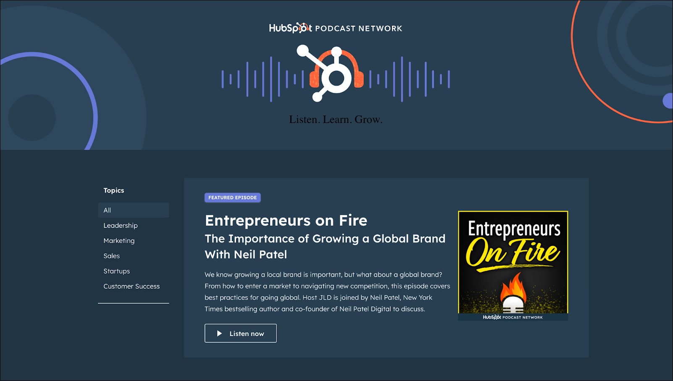Click the Listen now button

241,333
